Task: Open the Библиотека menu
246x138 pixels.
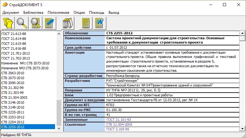Action: tap(33, 13)
